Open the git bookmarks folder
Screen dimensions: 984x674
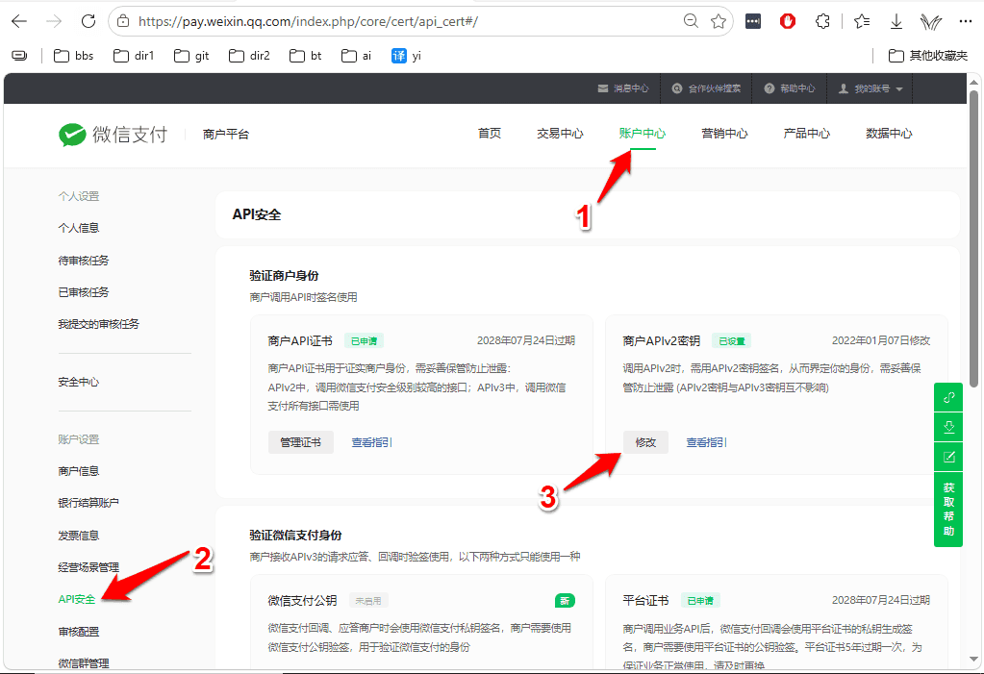tap(191, 56)
